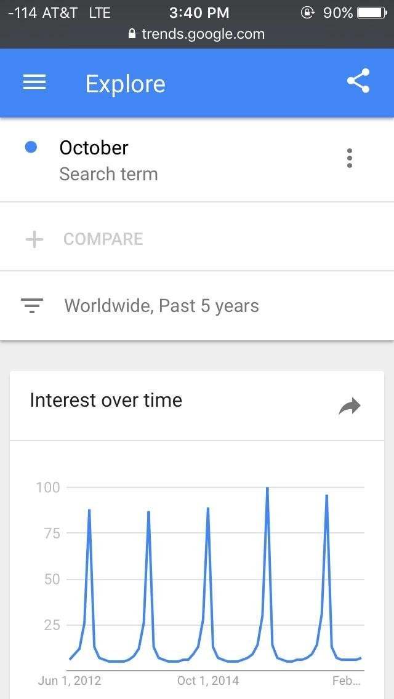
Task: Open the Explore menu title
Action: (125, 83)
